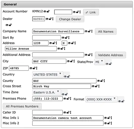Click the lock icon beside Willow Avenue
Screen dimensions: 134x129
click(x=62, y=48)
